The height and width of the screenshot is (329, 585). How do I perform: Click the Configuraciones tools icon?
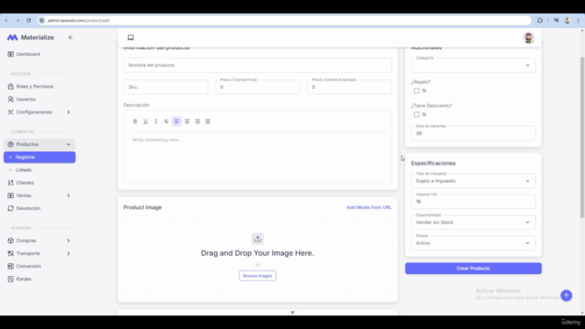[10, 111]
